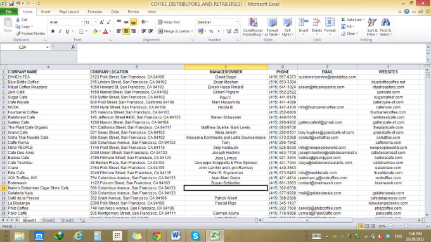
Task: Shrink font size icon
Action: [x=108, y=22]
